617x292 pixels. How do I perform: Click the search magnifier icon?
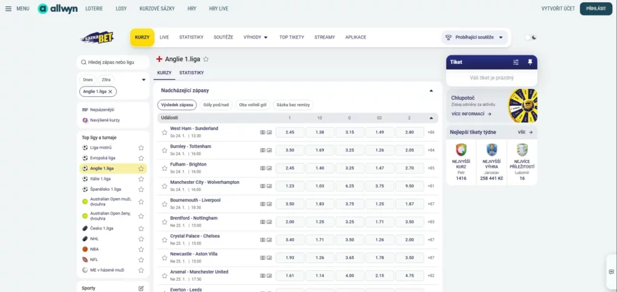click(84, 62)
